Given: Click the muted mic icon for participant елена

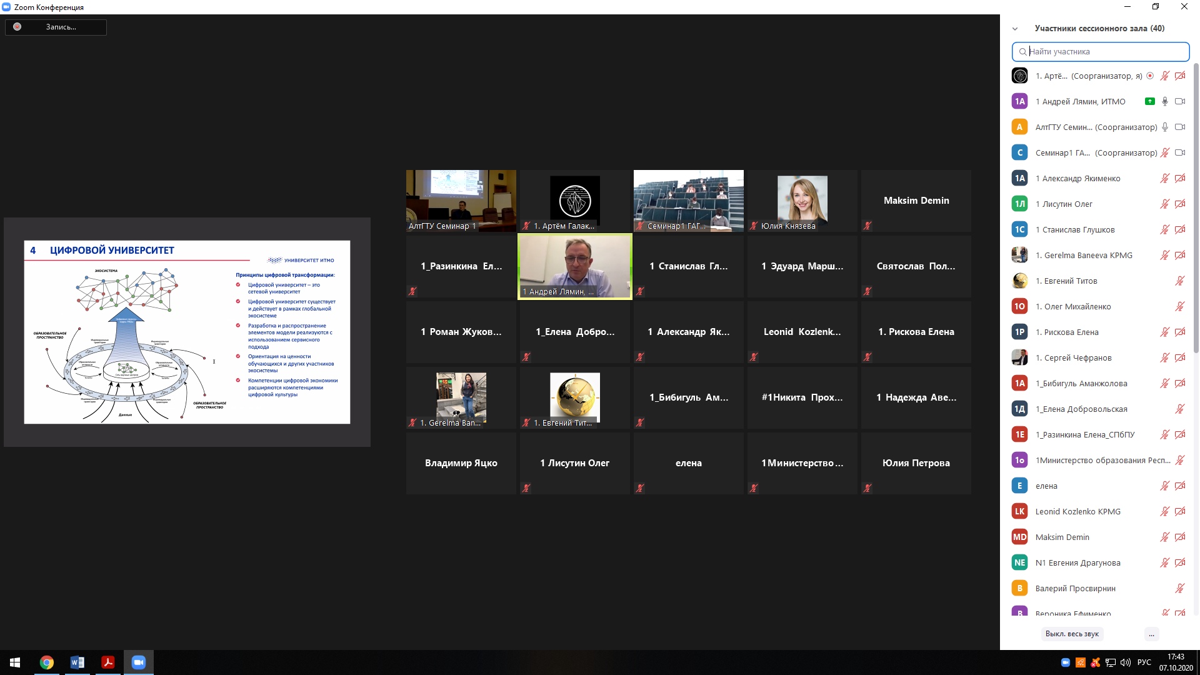Looking at the screenshot, I should point(1165,486).
